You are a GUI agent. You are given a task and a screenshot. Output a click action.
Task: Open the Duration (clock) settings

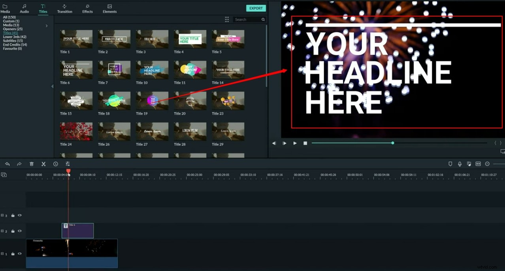[x=55, y=163]
